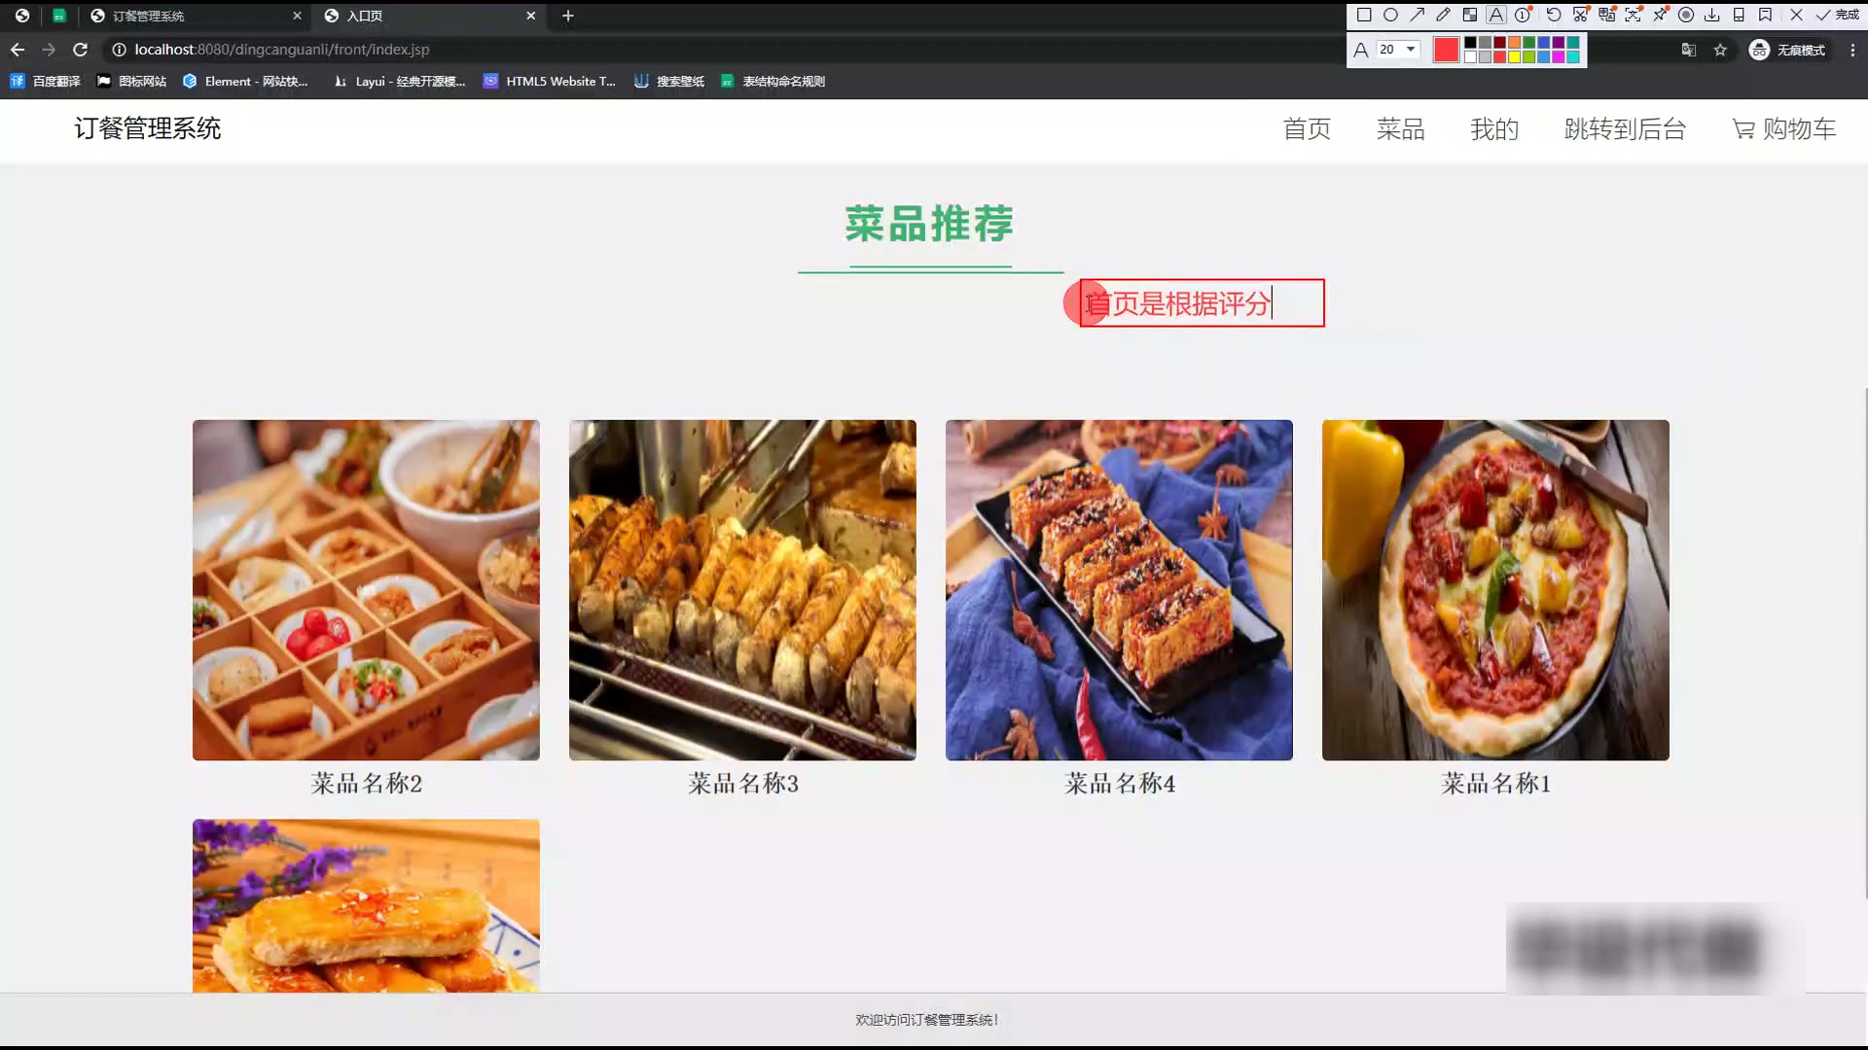Open the HTML5 Website bookmark

(550, 82)
